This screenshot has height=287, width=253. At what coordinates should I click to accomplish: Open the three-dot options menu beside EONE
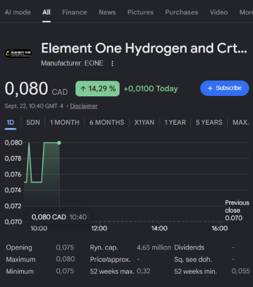(x=113, y=64)
